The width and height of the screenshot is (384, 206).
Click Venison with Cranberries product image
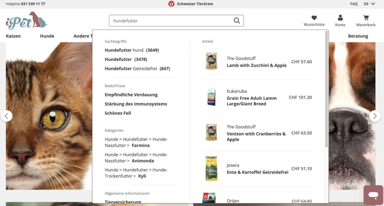211,132
